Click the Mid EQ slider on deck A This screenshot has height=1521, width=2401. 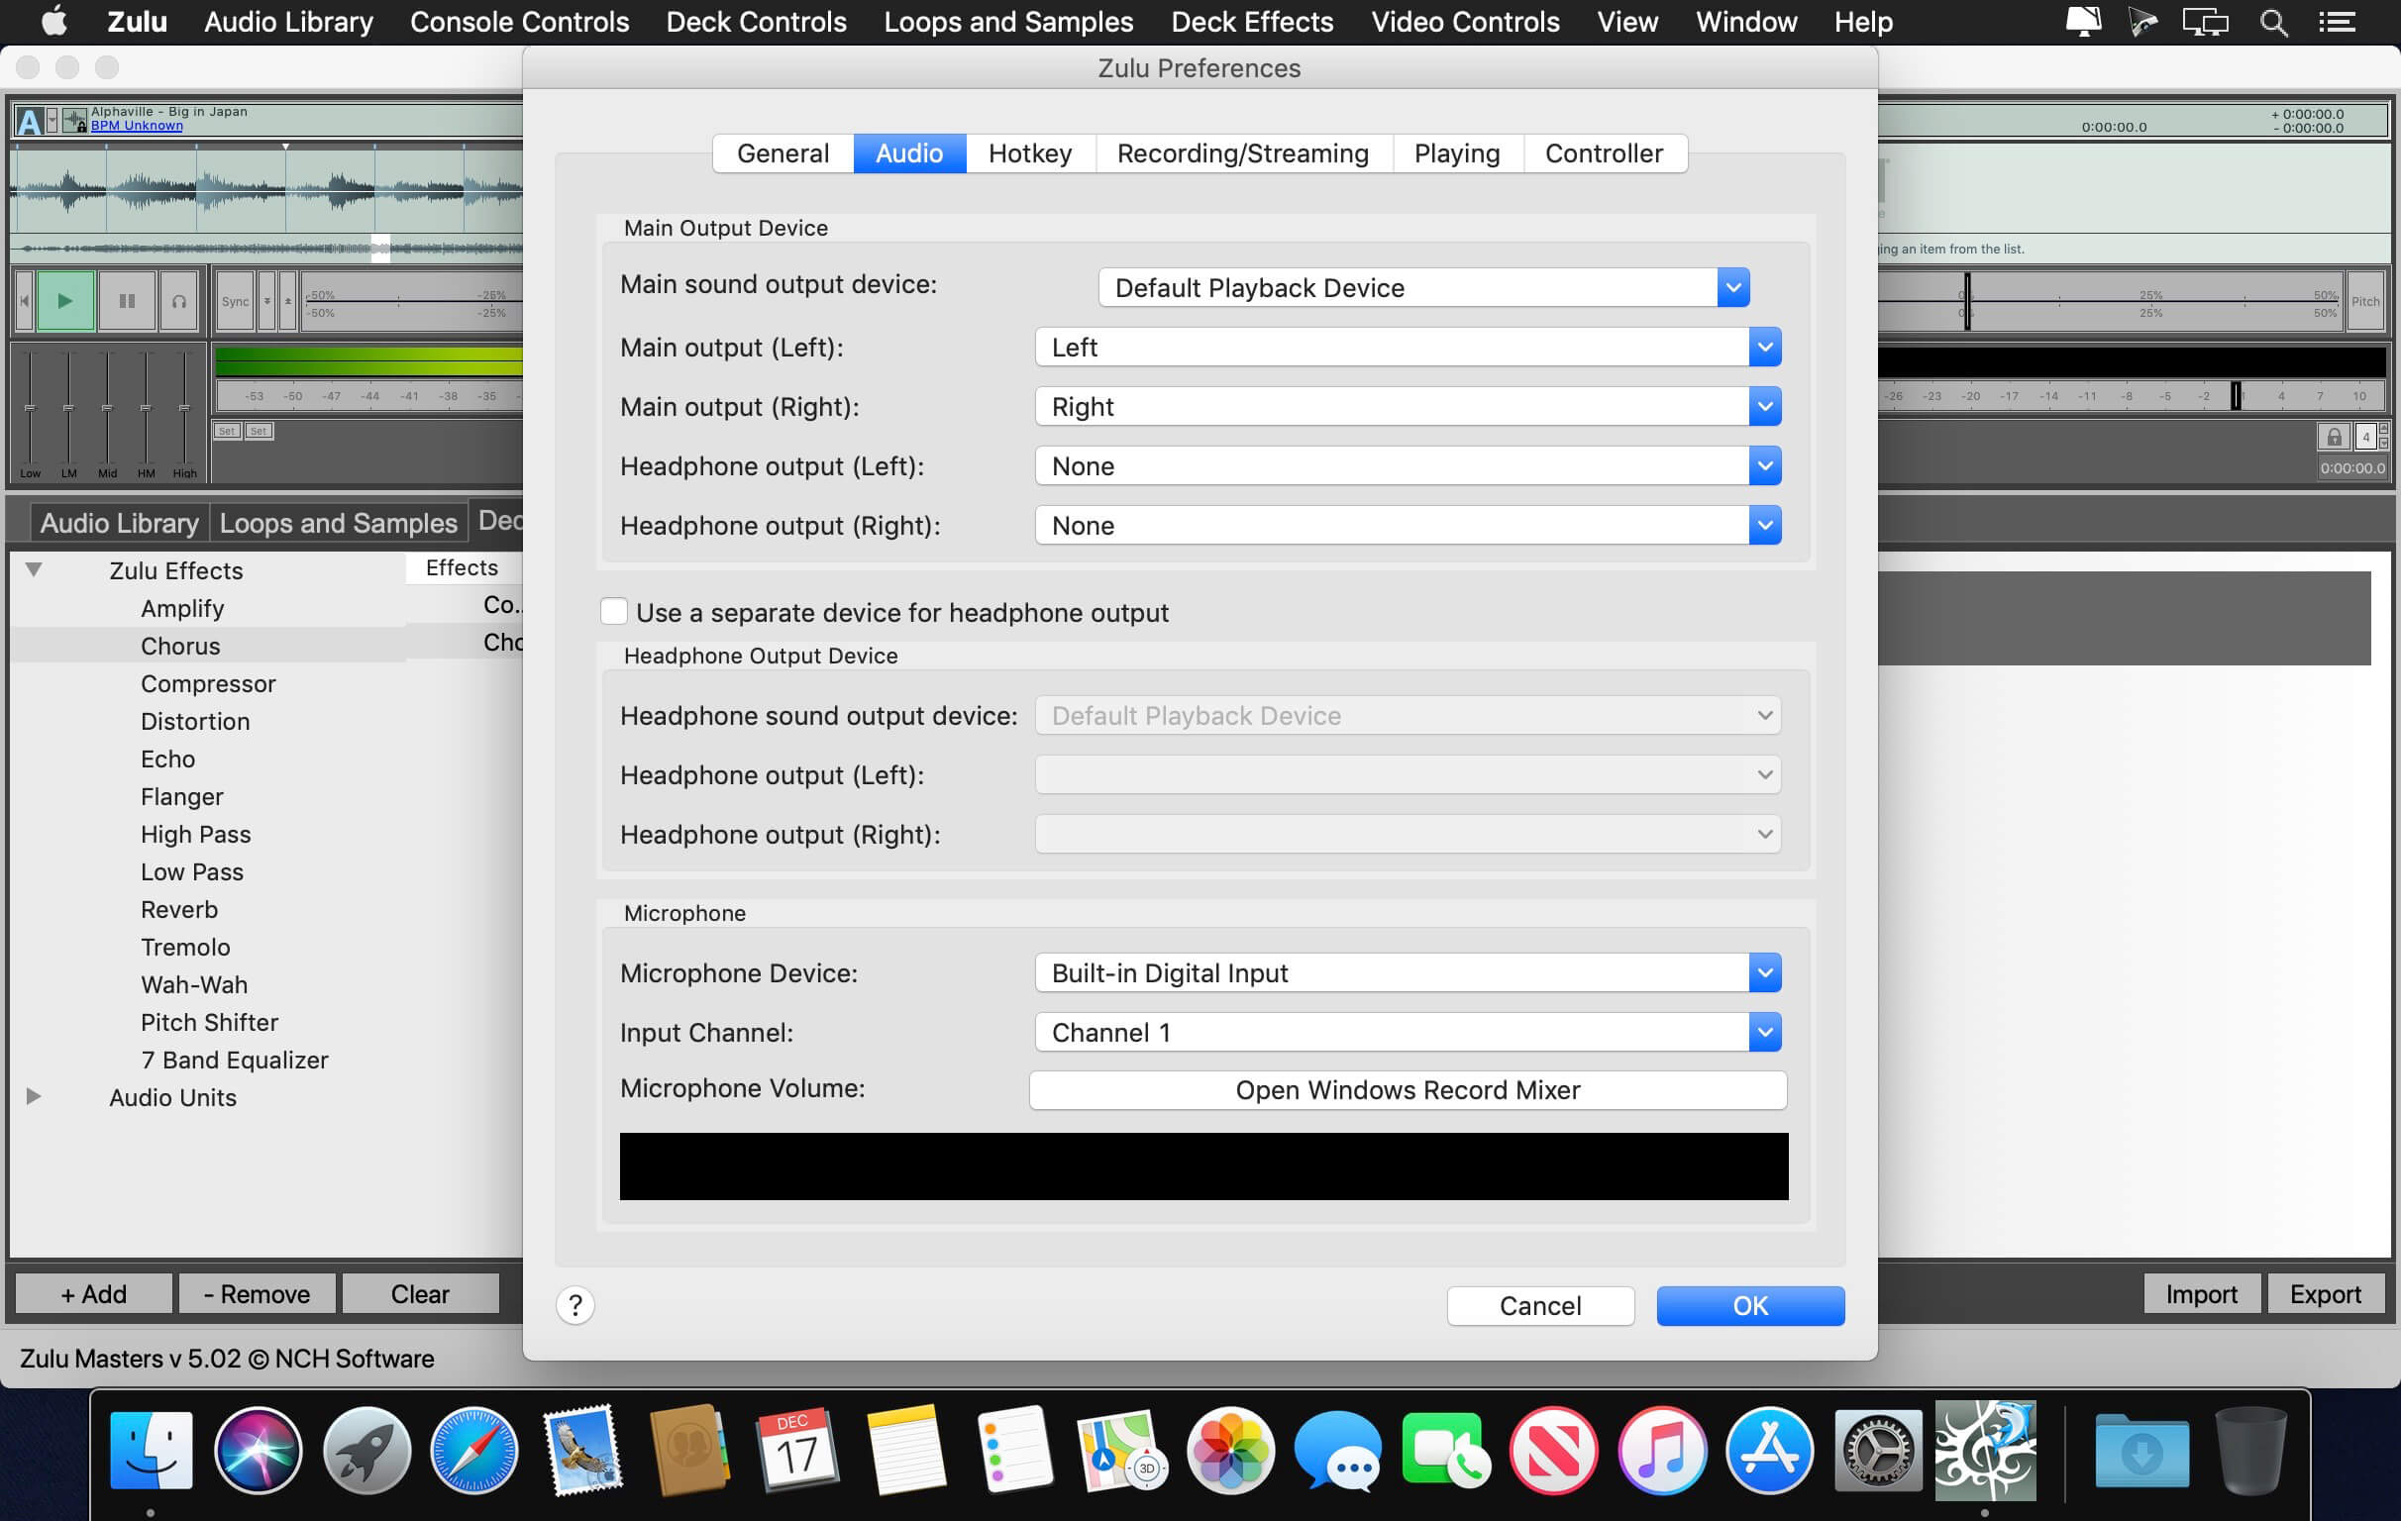107,409
